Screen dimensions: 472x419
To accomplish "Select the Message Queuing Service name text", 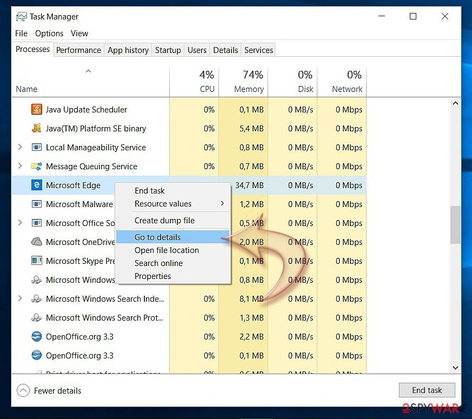I will point(91,167).
